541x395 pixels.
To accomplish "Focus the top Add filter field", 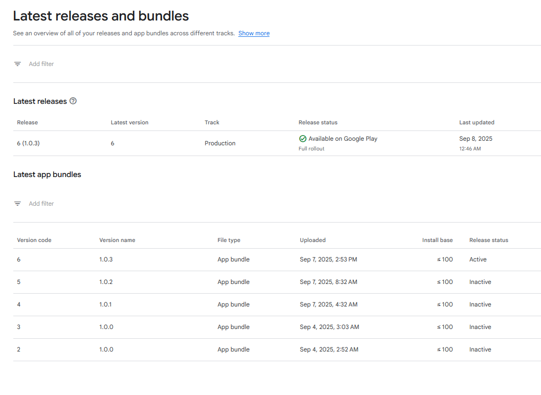I will 41,64.
